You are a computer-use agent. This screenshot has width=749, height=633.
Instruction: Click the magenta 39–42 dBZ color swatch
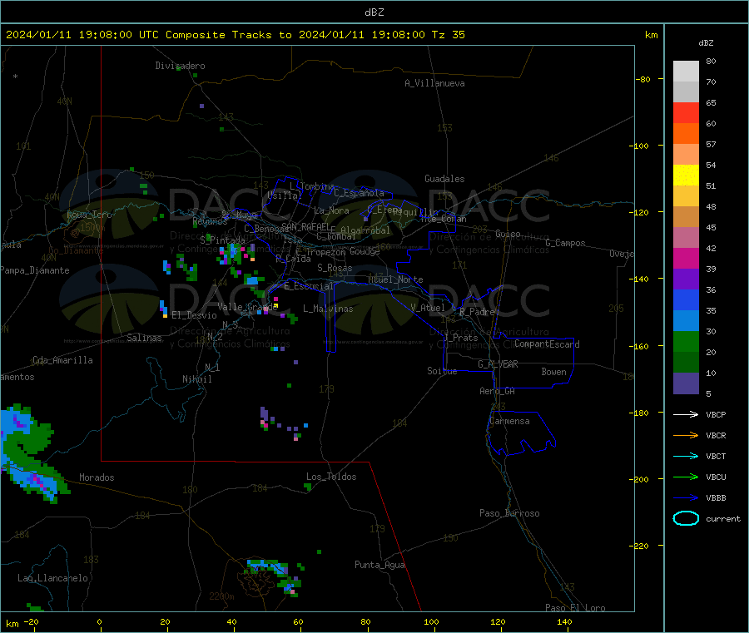click(686, 258)
